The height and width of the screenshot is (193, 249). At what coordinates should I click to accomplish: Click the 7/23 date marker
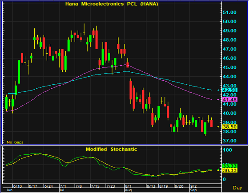[x=111, y=186]
